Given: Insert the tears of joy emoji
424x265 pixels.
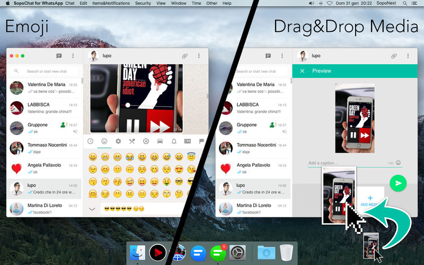Looking at the screenshot, I should [130, 157].
